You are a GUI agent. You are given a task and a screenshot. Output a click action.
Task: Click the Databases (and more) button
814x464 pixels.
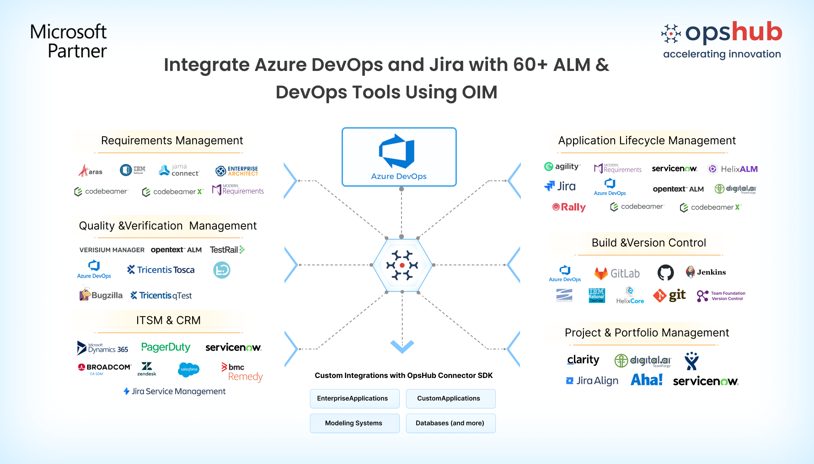[450, 423]
